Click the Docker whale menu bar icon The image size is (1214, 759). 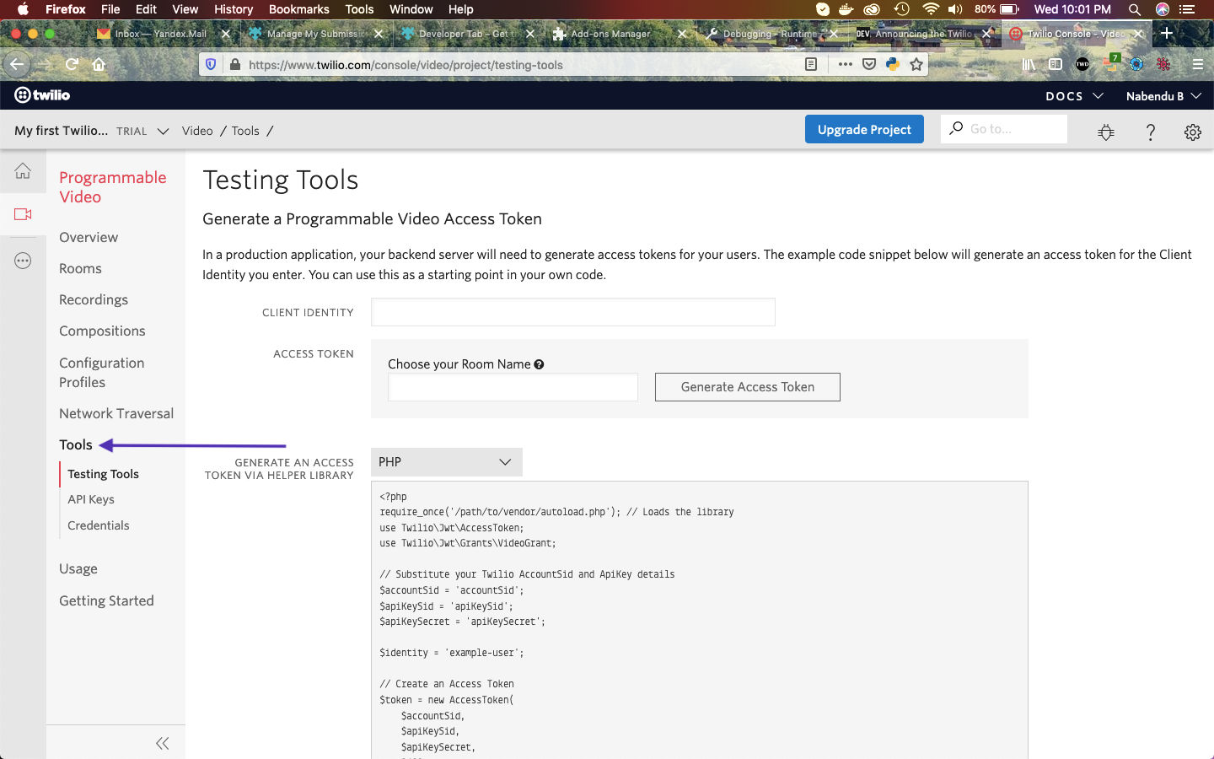pyautogui.click(x=847, y=9)
